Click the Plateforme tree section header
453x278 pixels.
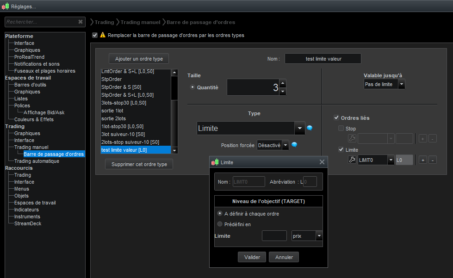coord(19,36)
